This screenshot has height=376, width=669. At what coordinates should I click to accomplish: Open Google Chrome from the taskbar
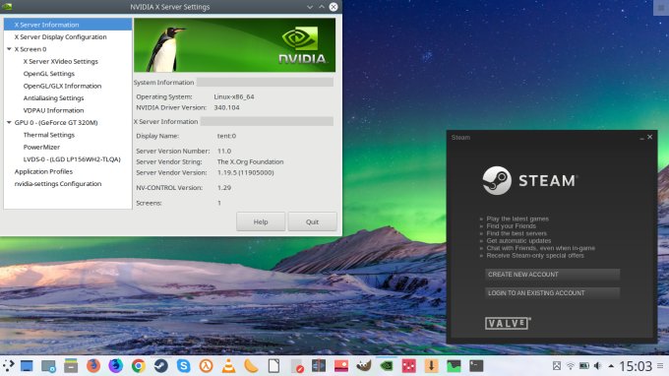139,366
